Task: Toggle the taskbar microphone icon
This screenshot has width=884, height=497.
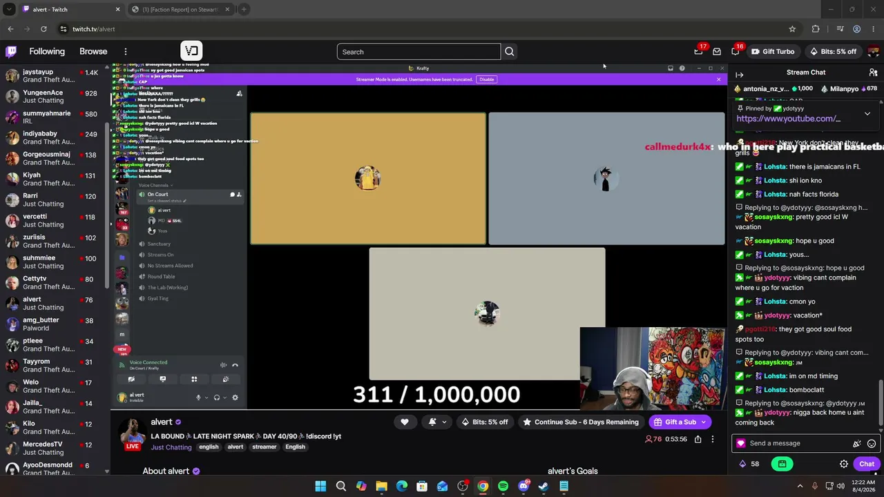Action: pos(815,487)
